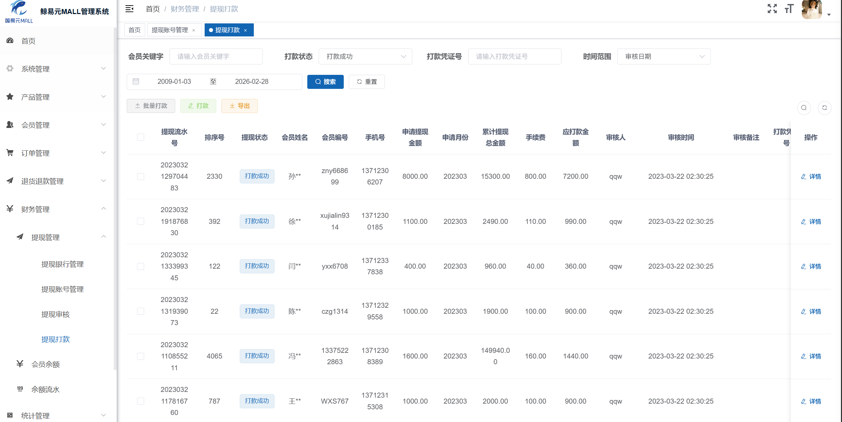Click the 导出 export button
Screen dimensions: 842x422
point(239,106)
